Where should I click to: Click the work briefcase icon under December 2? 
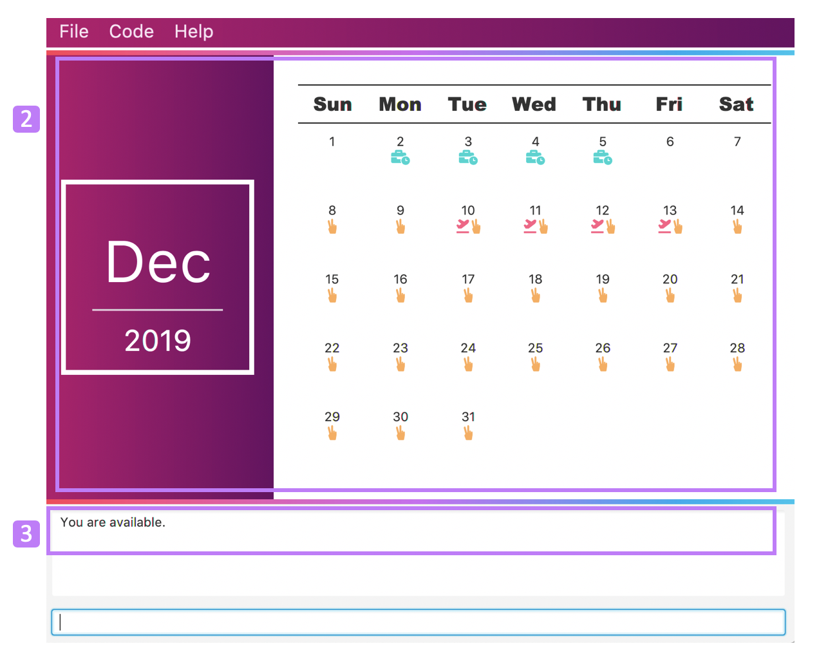400,157
